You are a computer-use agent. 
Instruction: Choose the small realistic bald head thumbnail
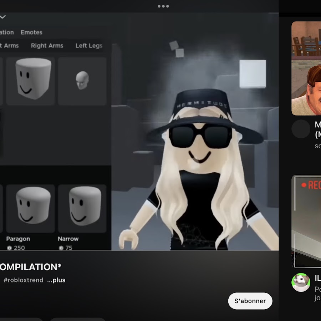pos(82,81)
